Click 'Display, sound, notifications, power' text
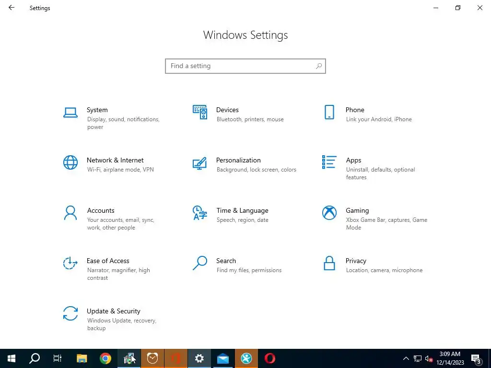The height and width of the screenshot is (368, 491). coord(123,123)
